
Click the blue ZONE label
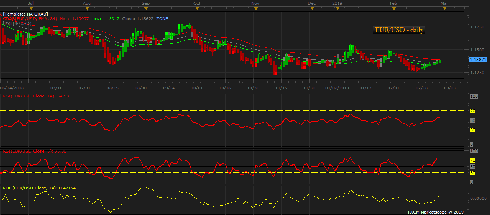162,19
